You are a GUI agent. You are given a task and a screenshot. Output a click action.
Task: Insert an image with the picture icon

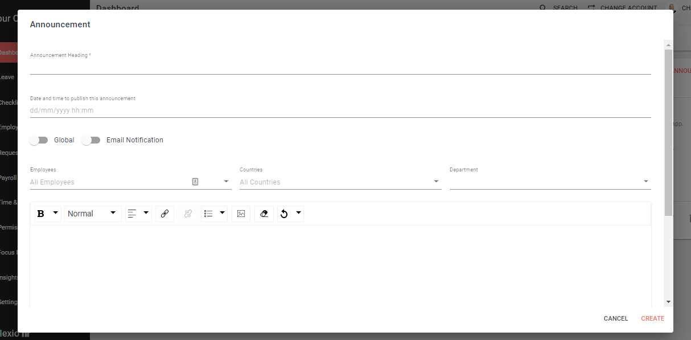(x=241, y=214)
